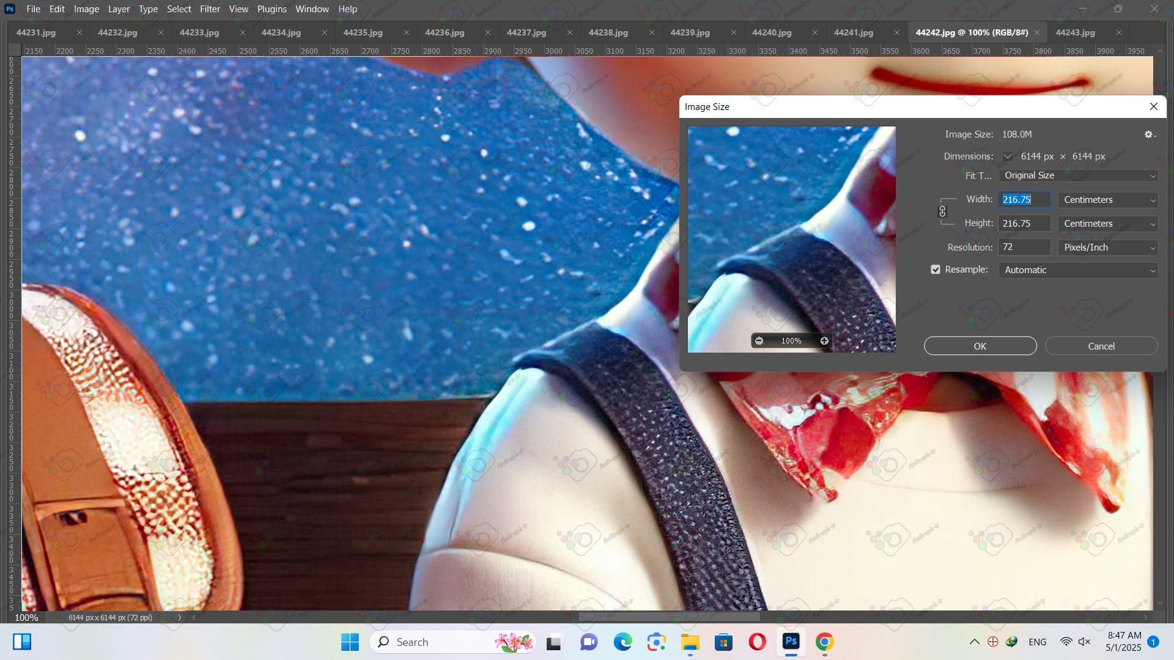Open the ENG language indicator

click(x=1037, y=642)
